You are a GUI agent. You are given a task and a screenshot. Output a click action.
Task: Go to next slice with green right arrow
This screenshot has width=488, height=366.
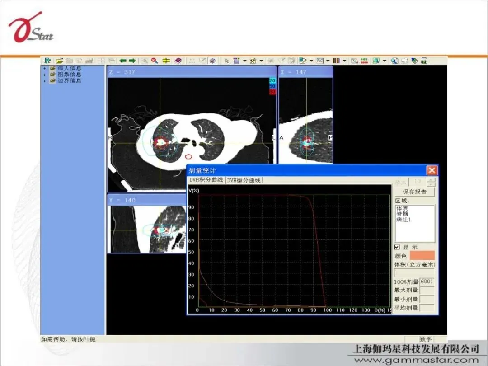click(132, 61)
